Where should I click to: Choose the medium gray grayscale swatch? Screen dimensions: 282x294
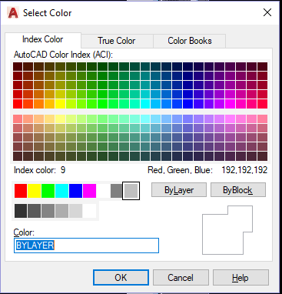48,211
